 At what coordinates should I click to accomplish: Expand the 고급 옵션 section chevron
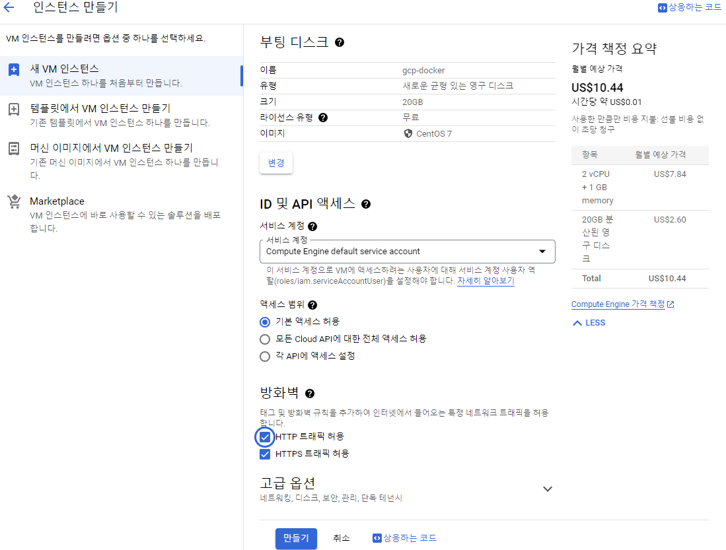(x=547, y=489)
